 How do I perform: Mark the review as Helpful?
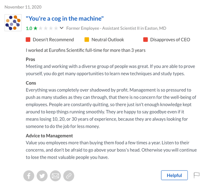tap(174, 175)
